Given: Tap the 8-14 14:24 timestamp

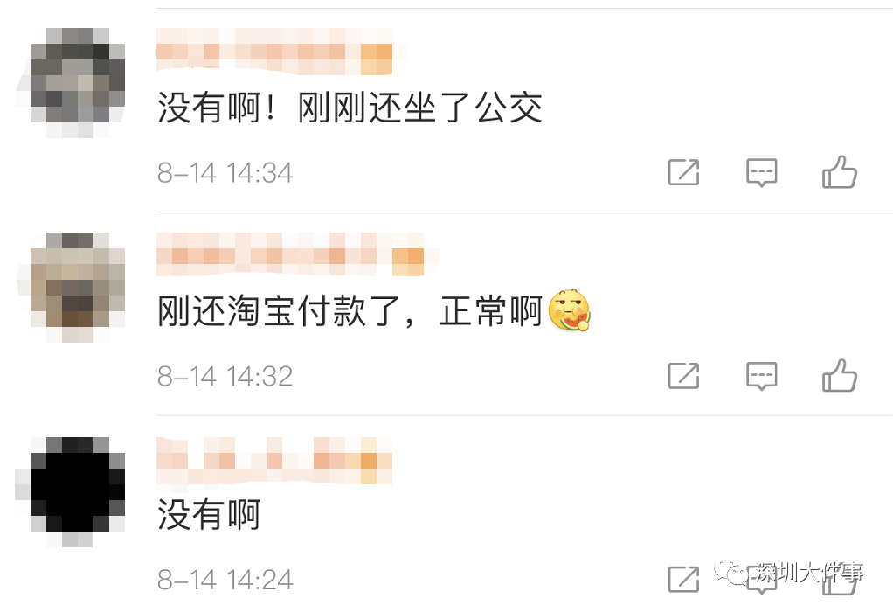Looking at the screenshot, I should [225, 580].
